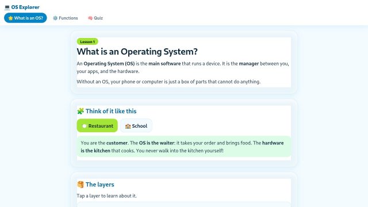Click the laptop icon beside OS Explorer
The height and width of the screenshot is (207, 368).
pos(7,7)
